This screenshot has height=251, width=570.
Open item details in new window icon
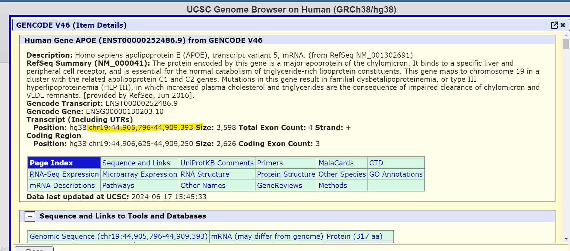pos(554,25)
